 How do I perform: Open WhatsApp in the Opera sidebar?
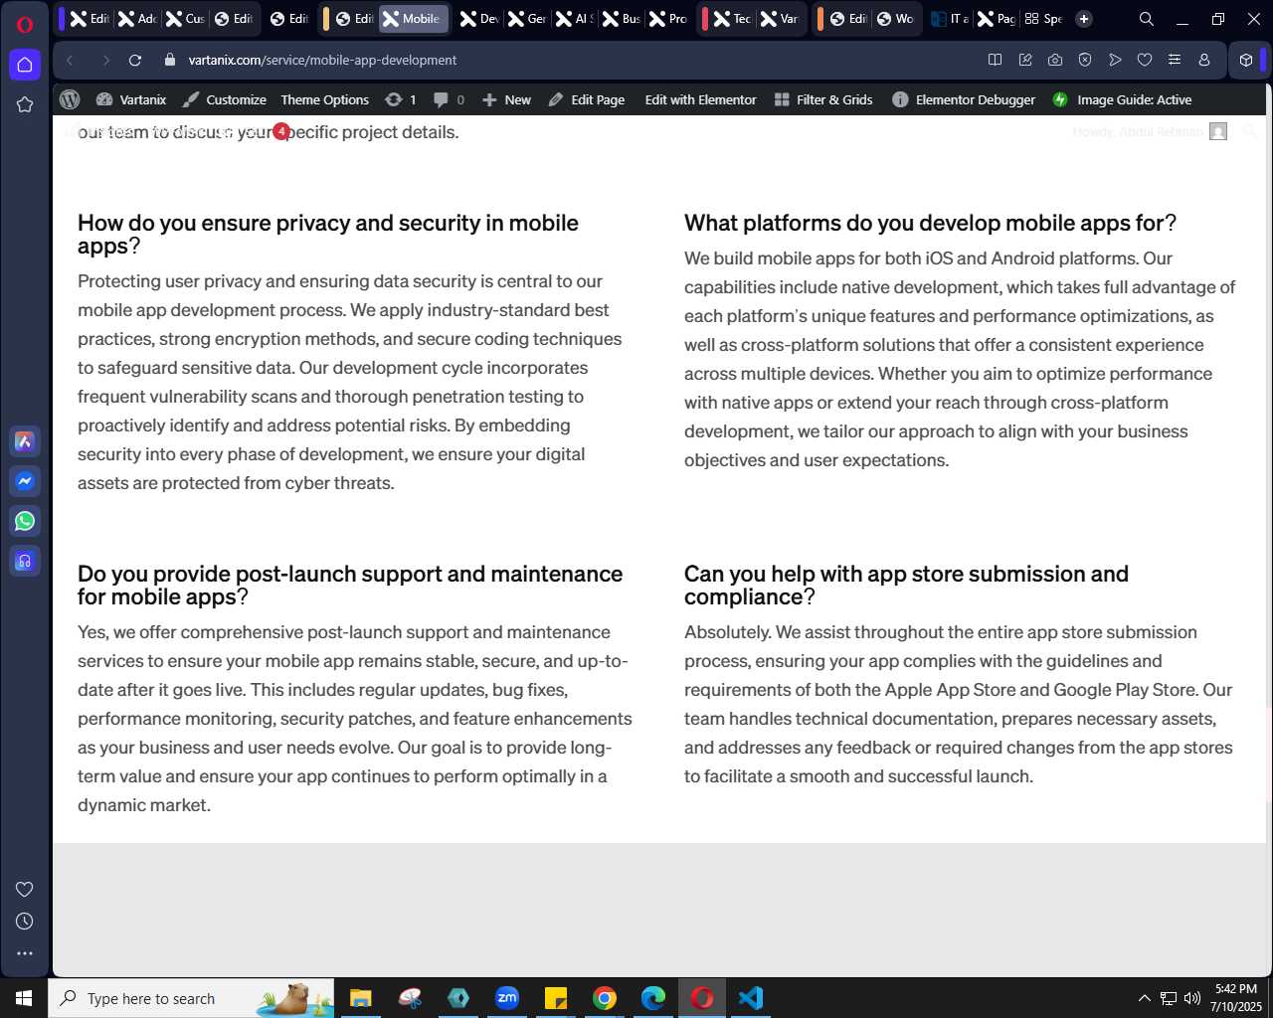[25, 521]
